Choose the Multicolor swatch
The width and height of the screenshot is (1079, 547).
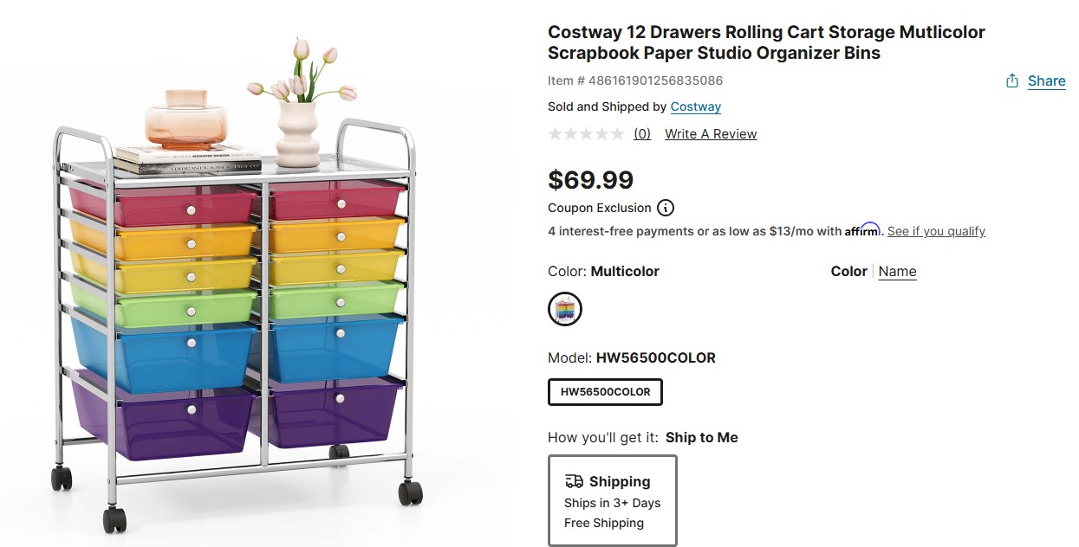(x=565, y=309)
